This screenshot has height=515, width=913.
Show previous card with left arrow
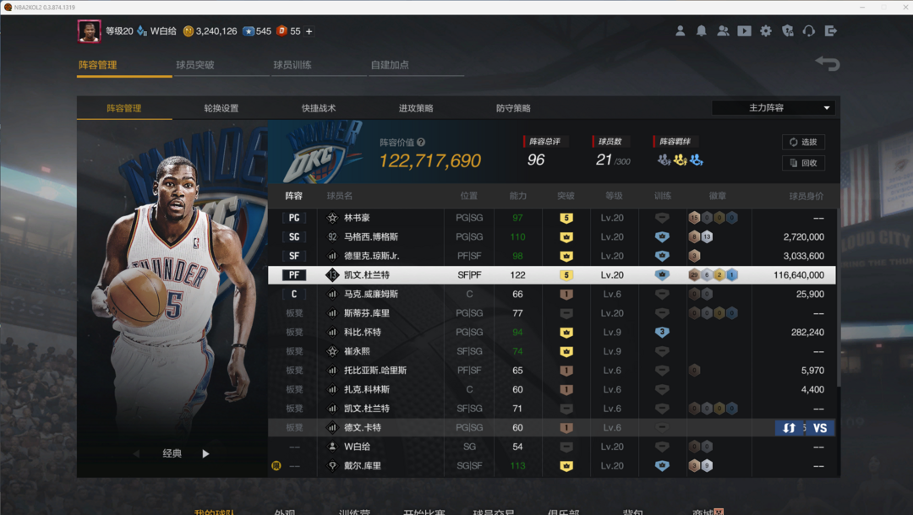(x=136, y=453)
